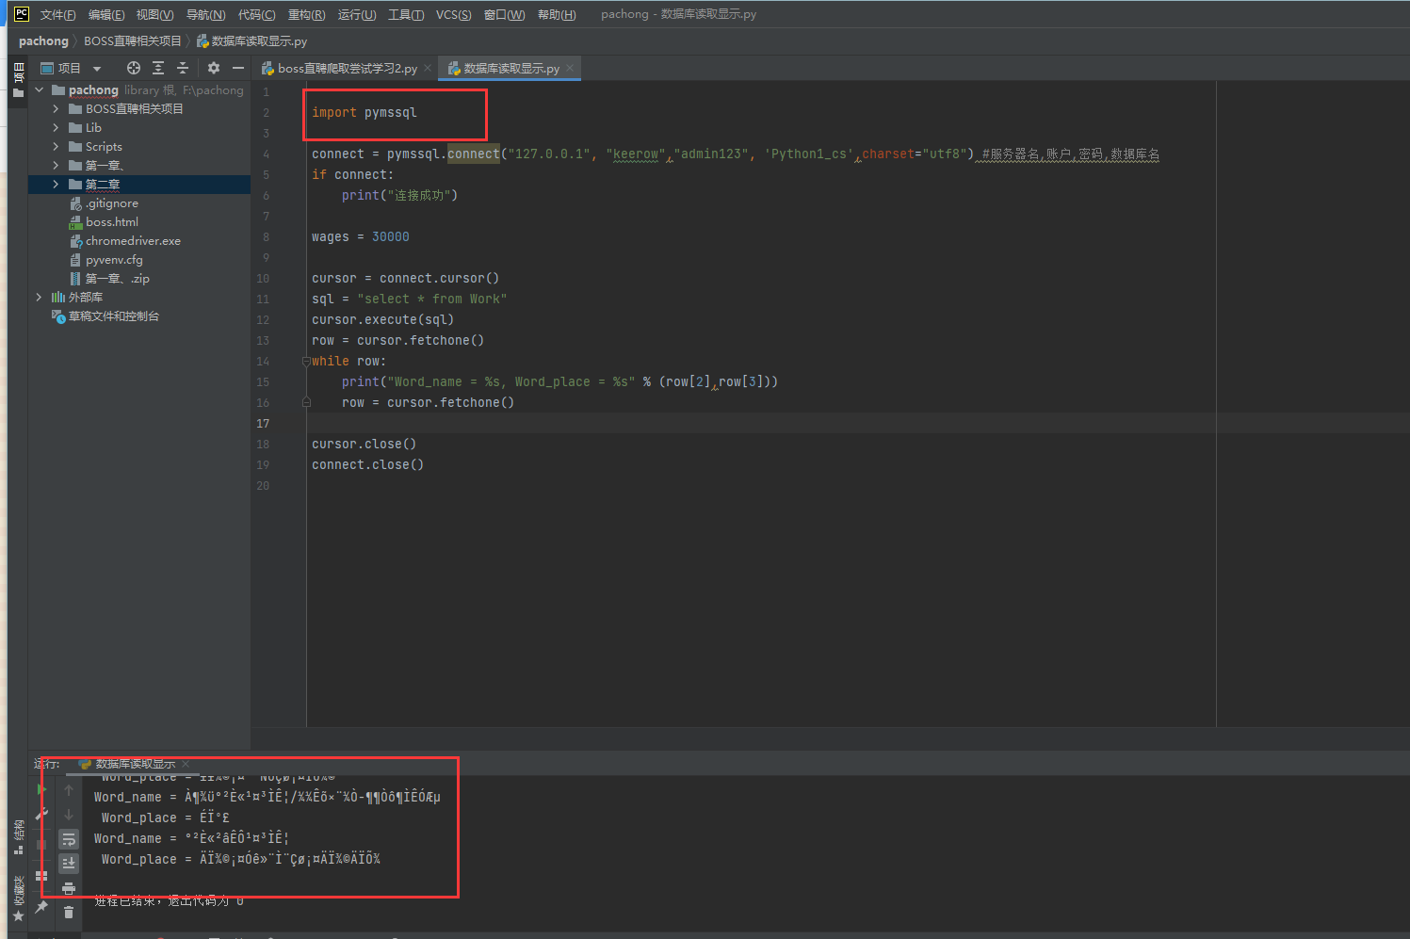Switch to boss直聘爬取尝试学习2.py tab
Screen dimensions: 1410x939
(347, 69)
